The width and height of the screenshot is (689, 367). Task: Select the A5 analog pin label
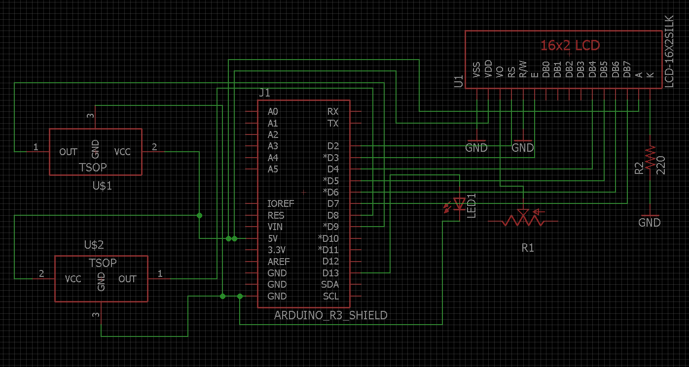tap(273, 169)
